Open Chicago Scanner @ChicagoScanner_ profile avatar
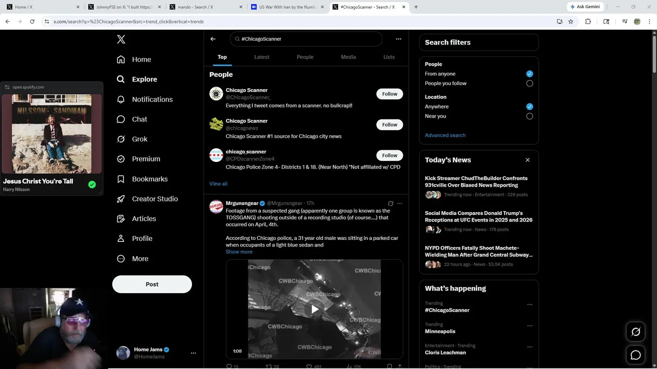657x369 pixels. point(216,94)
